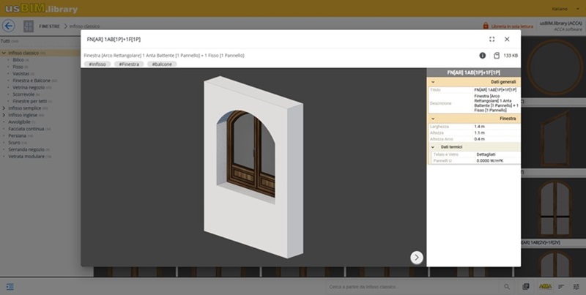Open the info icon next to 133 KB
This screenshot has width=586, height=295.
pyautogui.click(x=483, y=55)
